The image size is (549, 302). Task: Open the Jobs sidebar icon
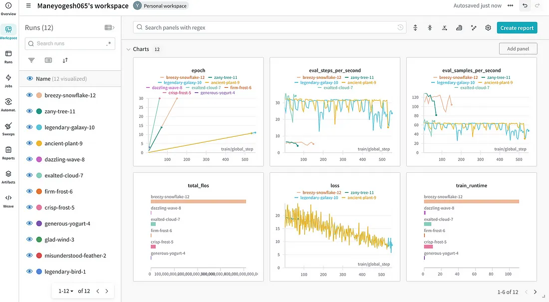point(8,80)
